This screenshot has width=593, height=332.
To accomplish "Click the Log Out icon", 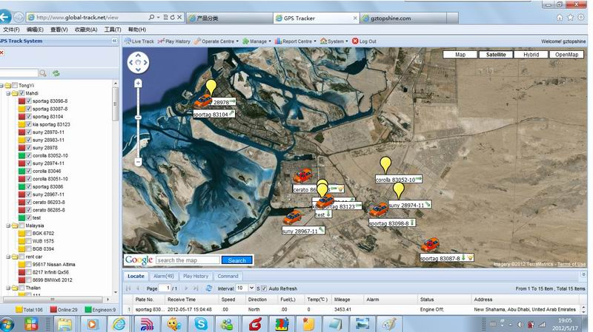I will [x=355, y=41].
